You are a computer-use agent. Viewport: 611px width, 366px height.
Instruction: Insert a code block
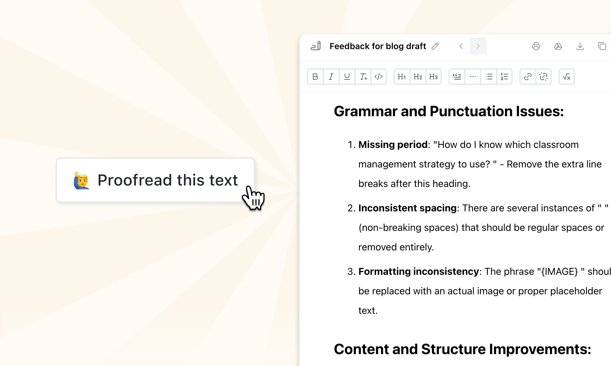[379, 77]
